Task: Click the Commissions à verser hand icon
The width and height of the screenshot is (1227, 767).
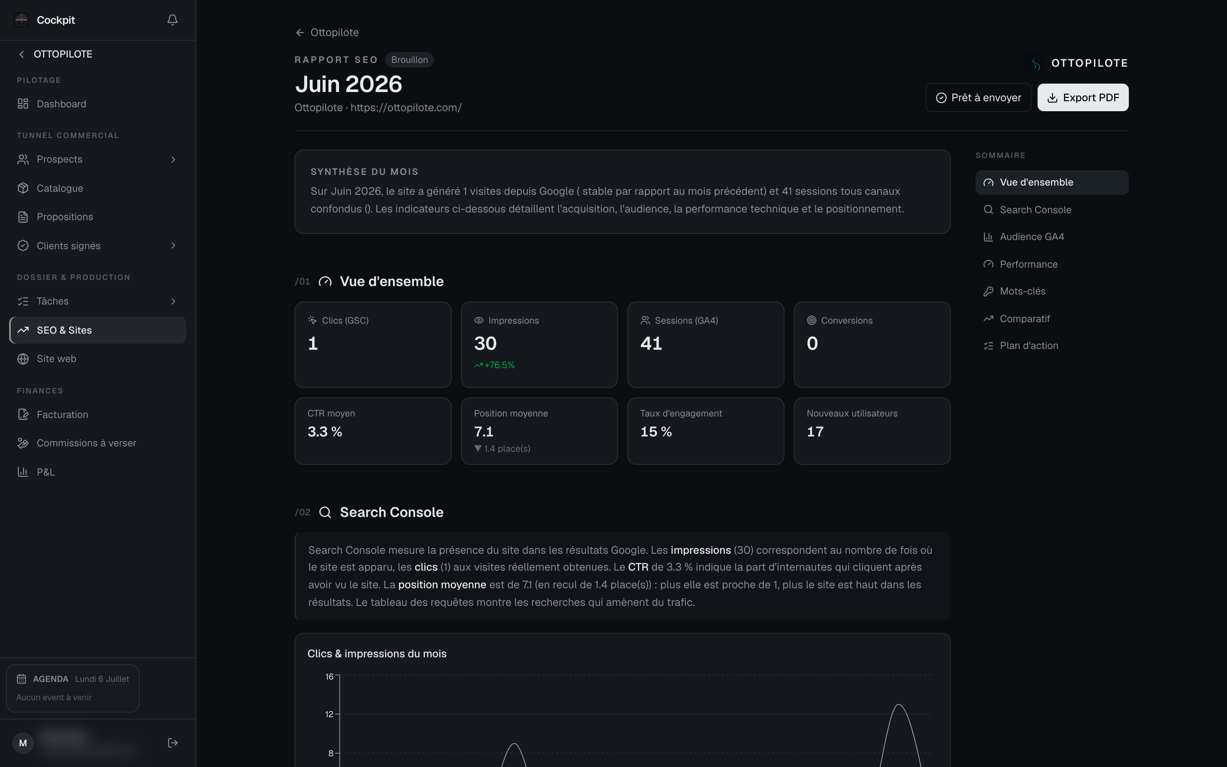Action: tap(23, 443)
